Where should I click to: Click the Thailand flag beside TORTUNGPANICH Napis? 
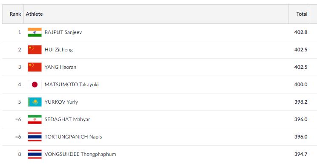(x=35, y=137)
